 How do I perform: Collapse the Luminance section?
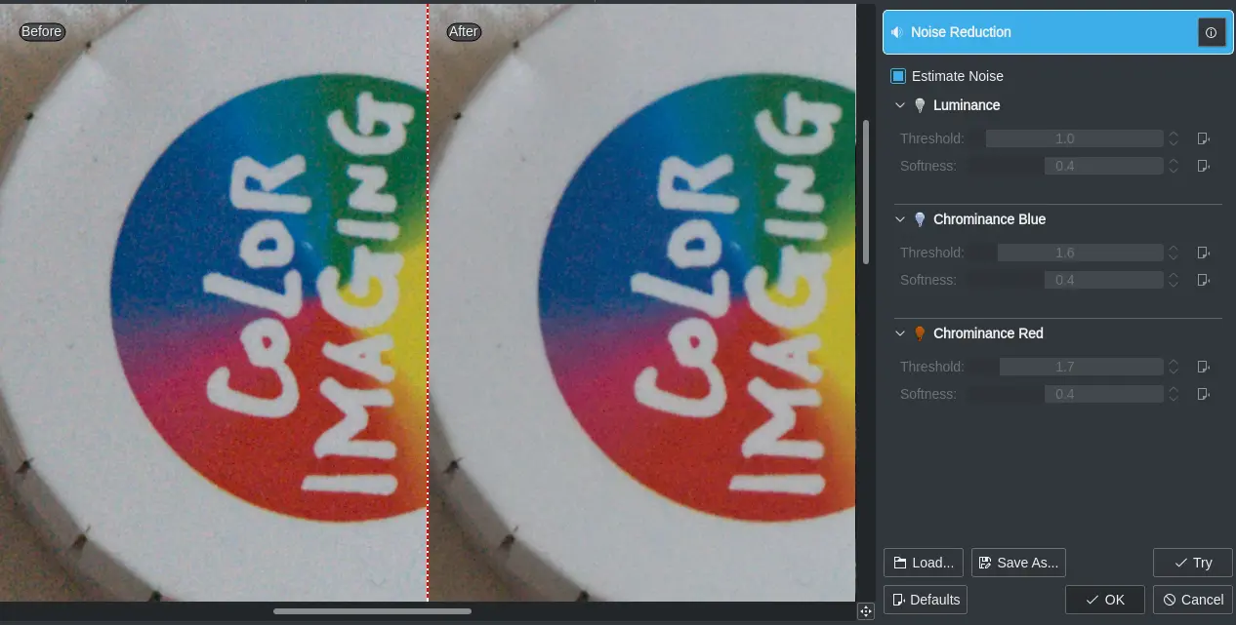900,105
